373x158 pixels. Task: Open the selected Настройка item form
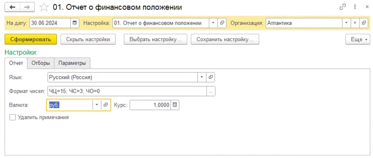[x=222, y=23]
